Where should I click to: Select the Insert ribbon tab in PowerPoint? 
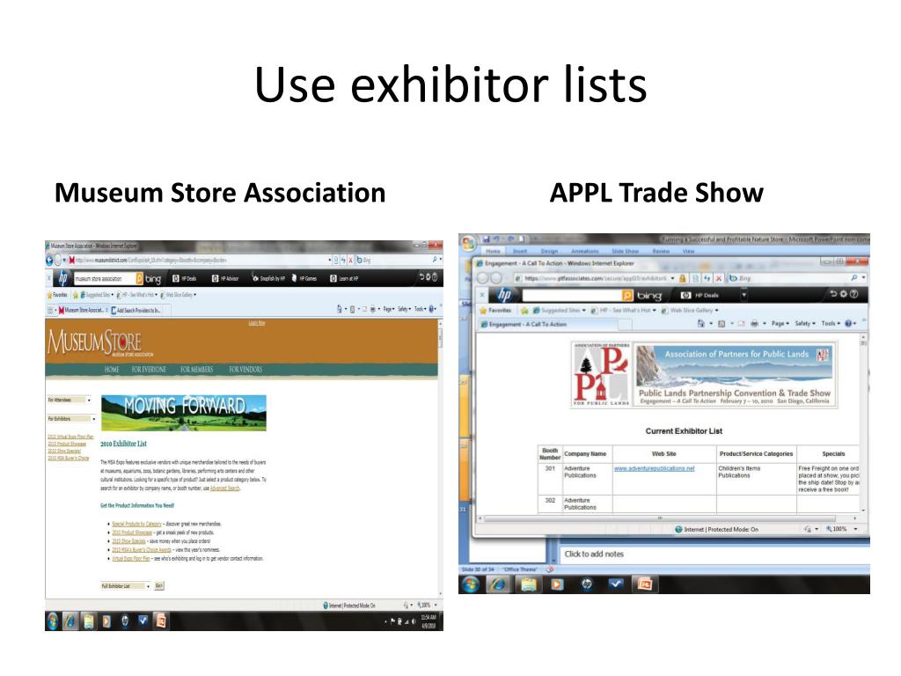pos(520,251)
